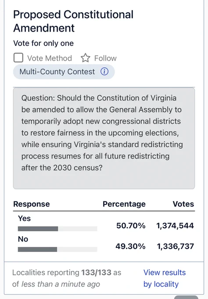208x299 pixels.
Task: Click the Multi-County Contest info icon
Action: [x=104, y=72]
